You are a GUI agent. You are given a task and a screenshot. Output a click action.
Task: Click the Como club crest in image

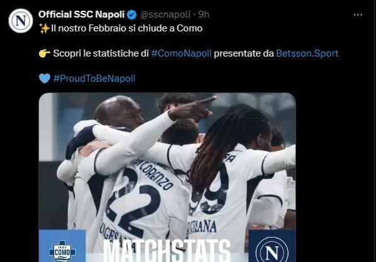(x=62, y=251)
